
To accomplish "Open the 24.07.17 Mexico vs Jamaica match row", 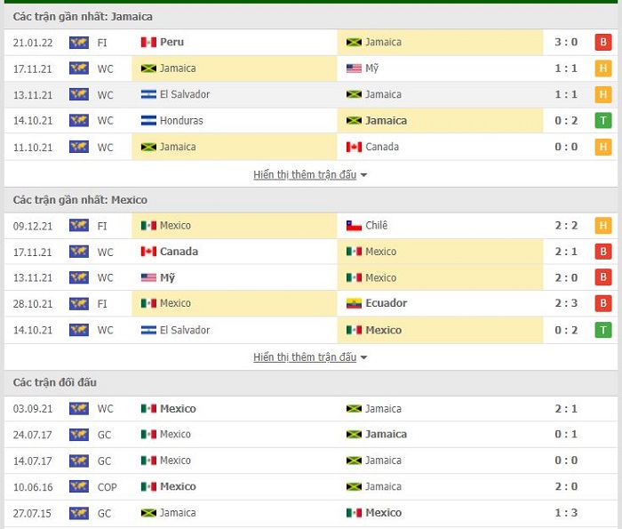I will coord(311,435).
